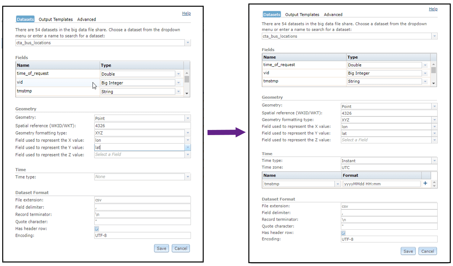Screen dimensions: 453x266
Task: Open Double type dropdown for time_of_request, left dialog
Action: tap(178, 74)
